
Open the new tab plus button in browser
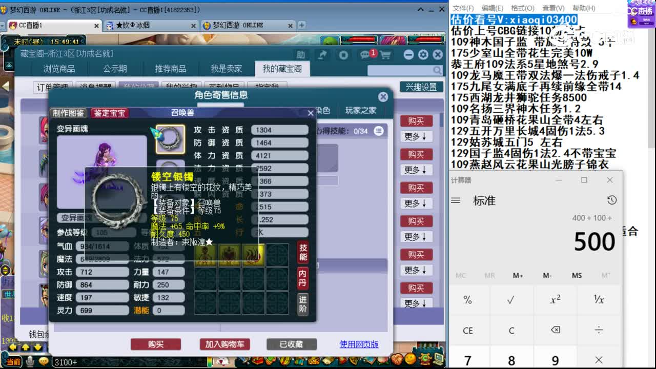(301, 25)
